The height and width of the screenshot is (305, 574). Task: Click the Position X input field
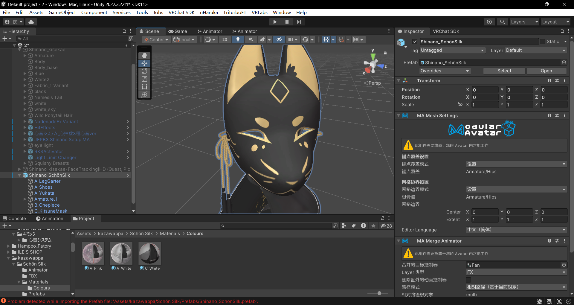click(x=485, y=90)
